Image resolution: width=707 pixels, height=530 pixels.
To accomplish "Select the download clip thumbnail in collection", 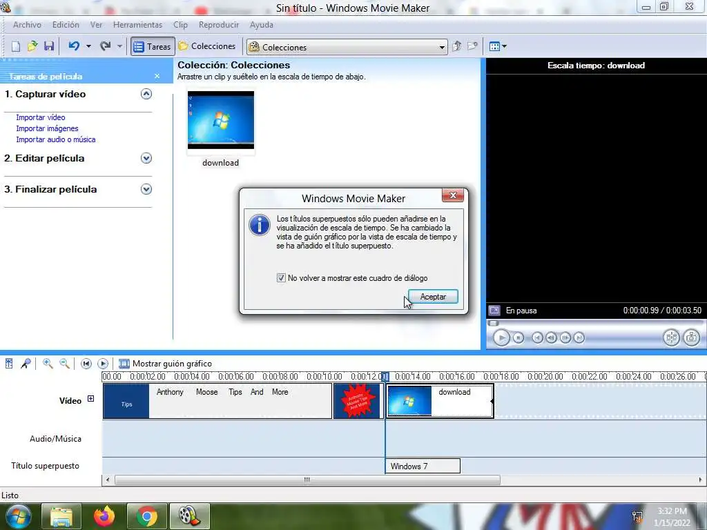I will point(220,120).
